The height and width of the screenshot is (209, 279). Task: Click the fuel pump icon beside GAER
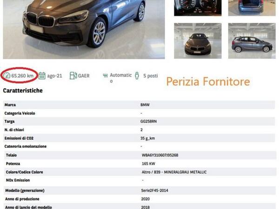[73, 76]
